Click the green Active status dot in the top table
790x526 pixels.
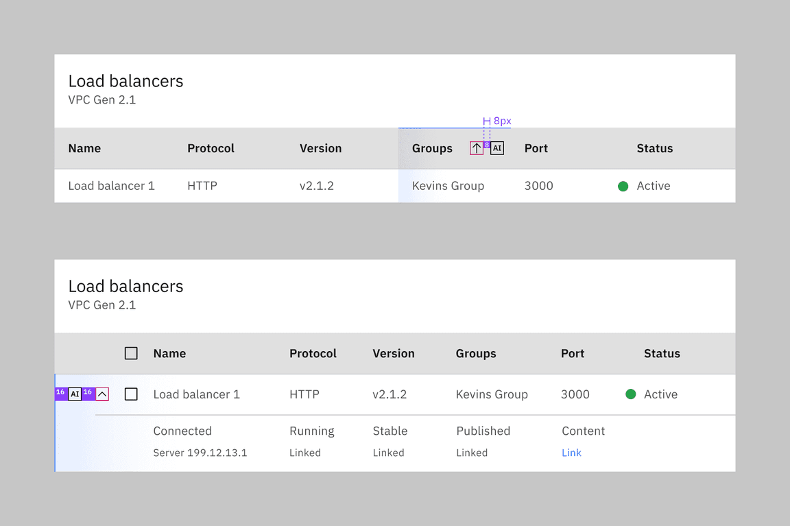click(x=623, y=185)
